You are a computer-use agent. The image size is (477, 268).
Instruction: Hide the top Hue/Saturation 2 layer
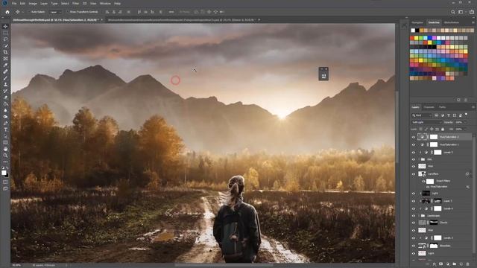414,137
